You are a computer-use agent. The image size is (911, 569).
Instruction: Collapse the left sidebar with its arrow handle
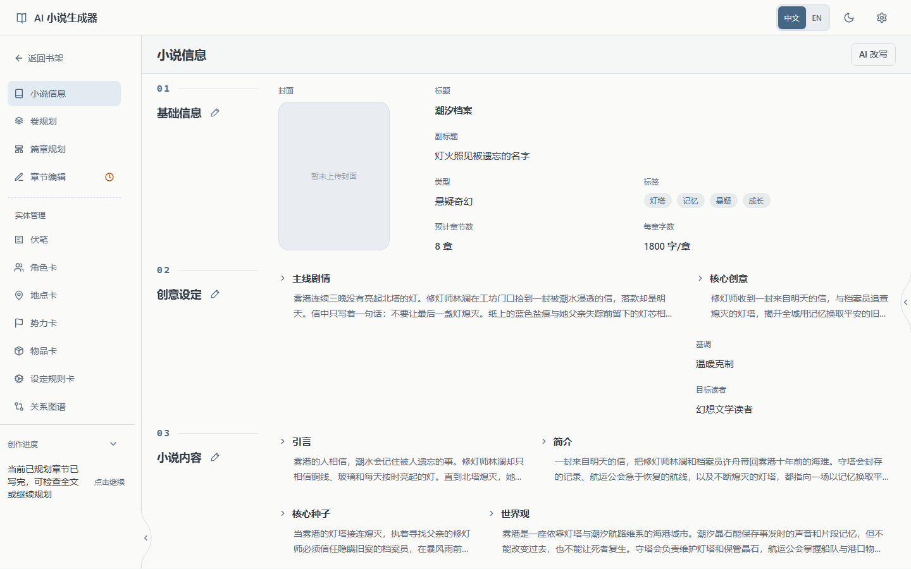pos(146,538)
